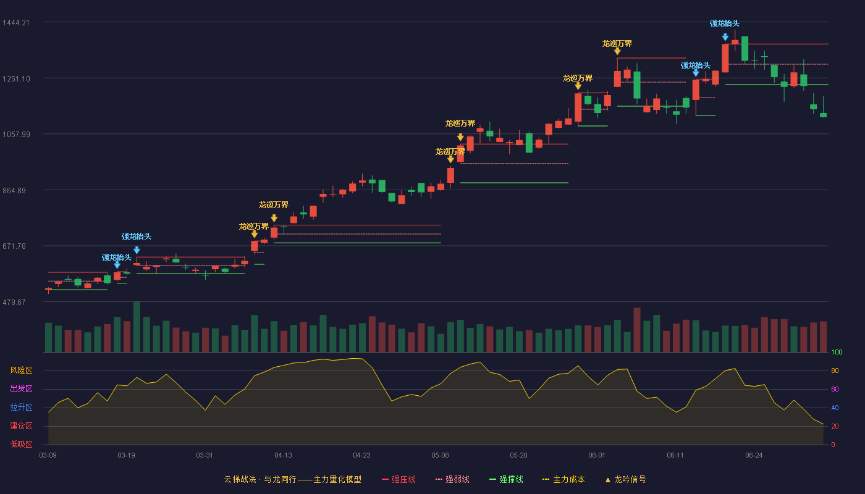Click the blue arrow under 强龙抬头 near 1251.10 level
The width and height of the screenshot is (865, 494).
(696, 73)
